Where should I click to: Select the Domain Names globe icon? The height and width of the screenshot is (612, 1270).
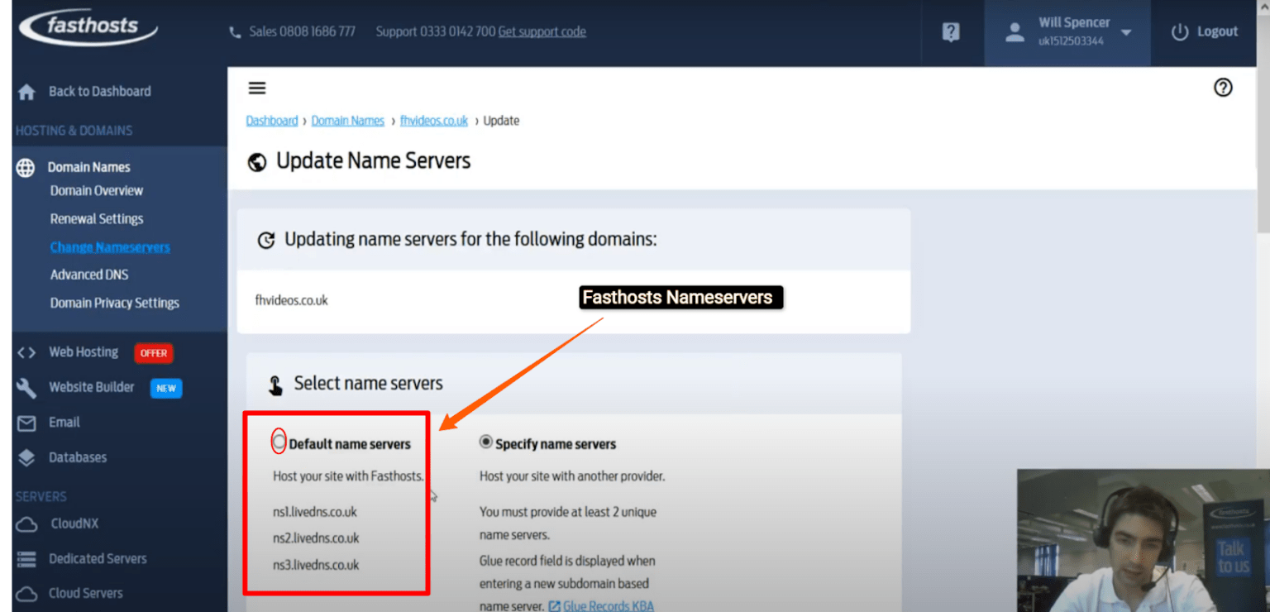pos(25,166)
